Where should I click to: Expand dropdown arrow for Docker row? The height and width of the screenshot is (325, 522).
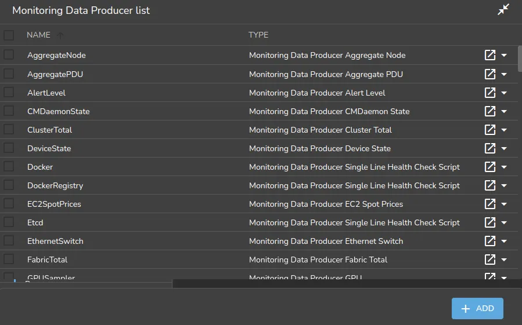tap(504, 167)
